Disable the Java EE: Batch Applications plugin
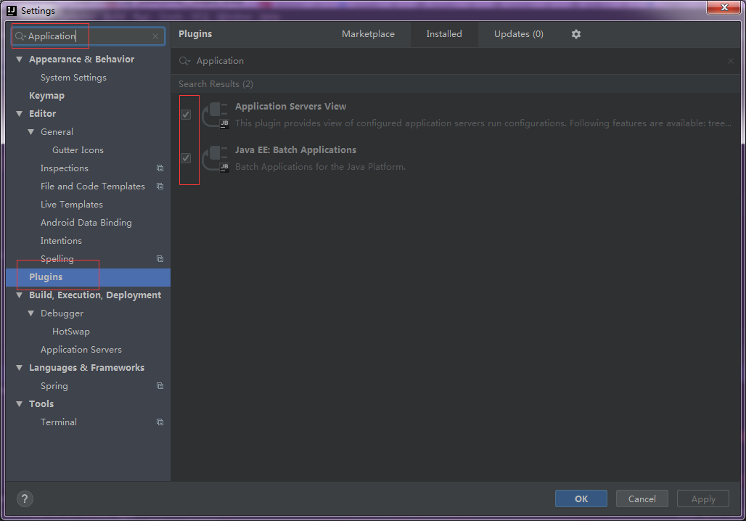 [186, 157]
